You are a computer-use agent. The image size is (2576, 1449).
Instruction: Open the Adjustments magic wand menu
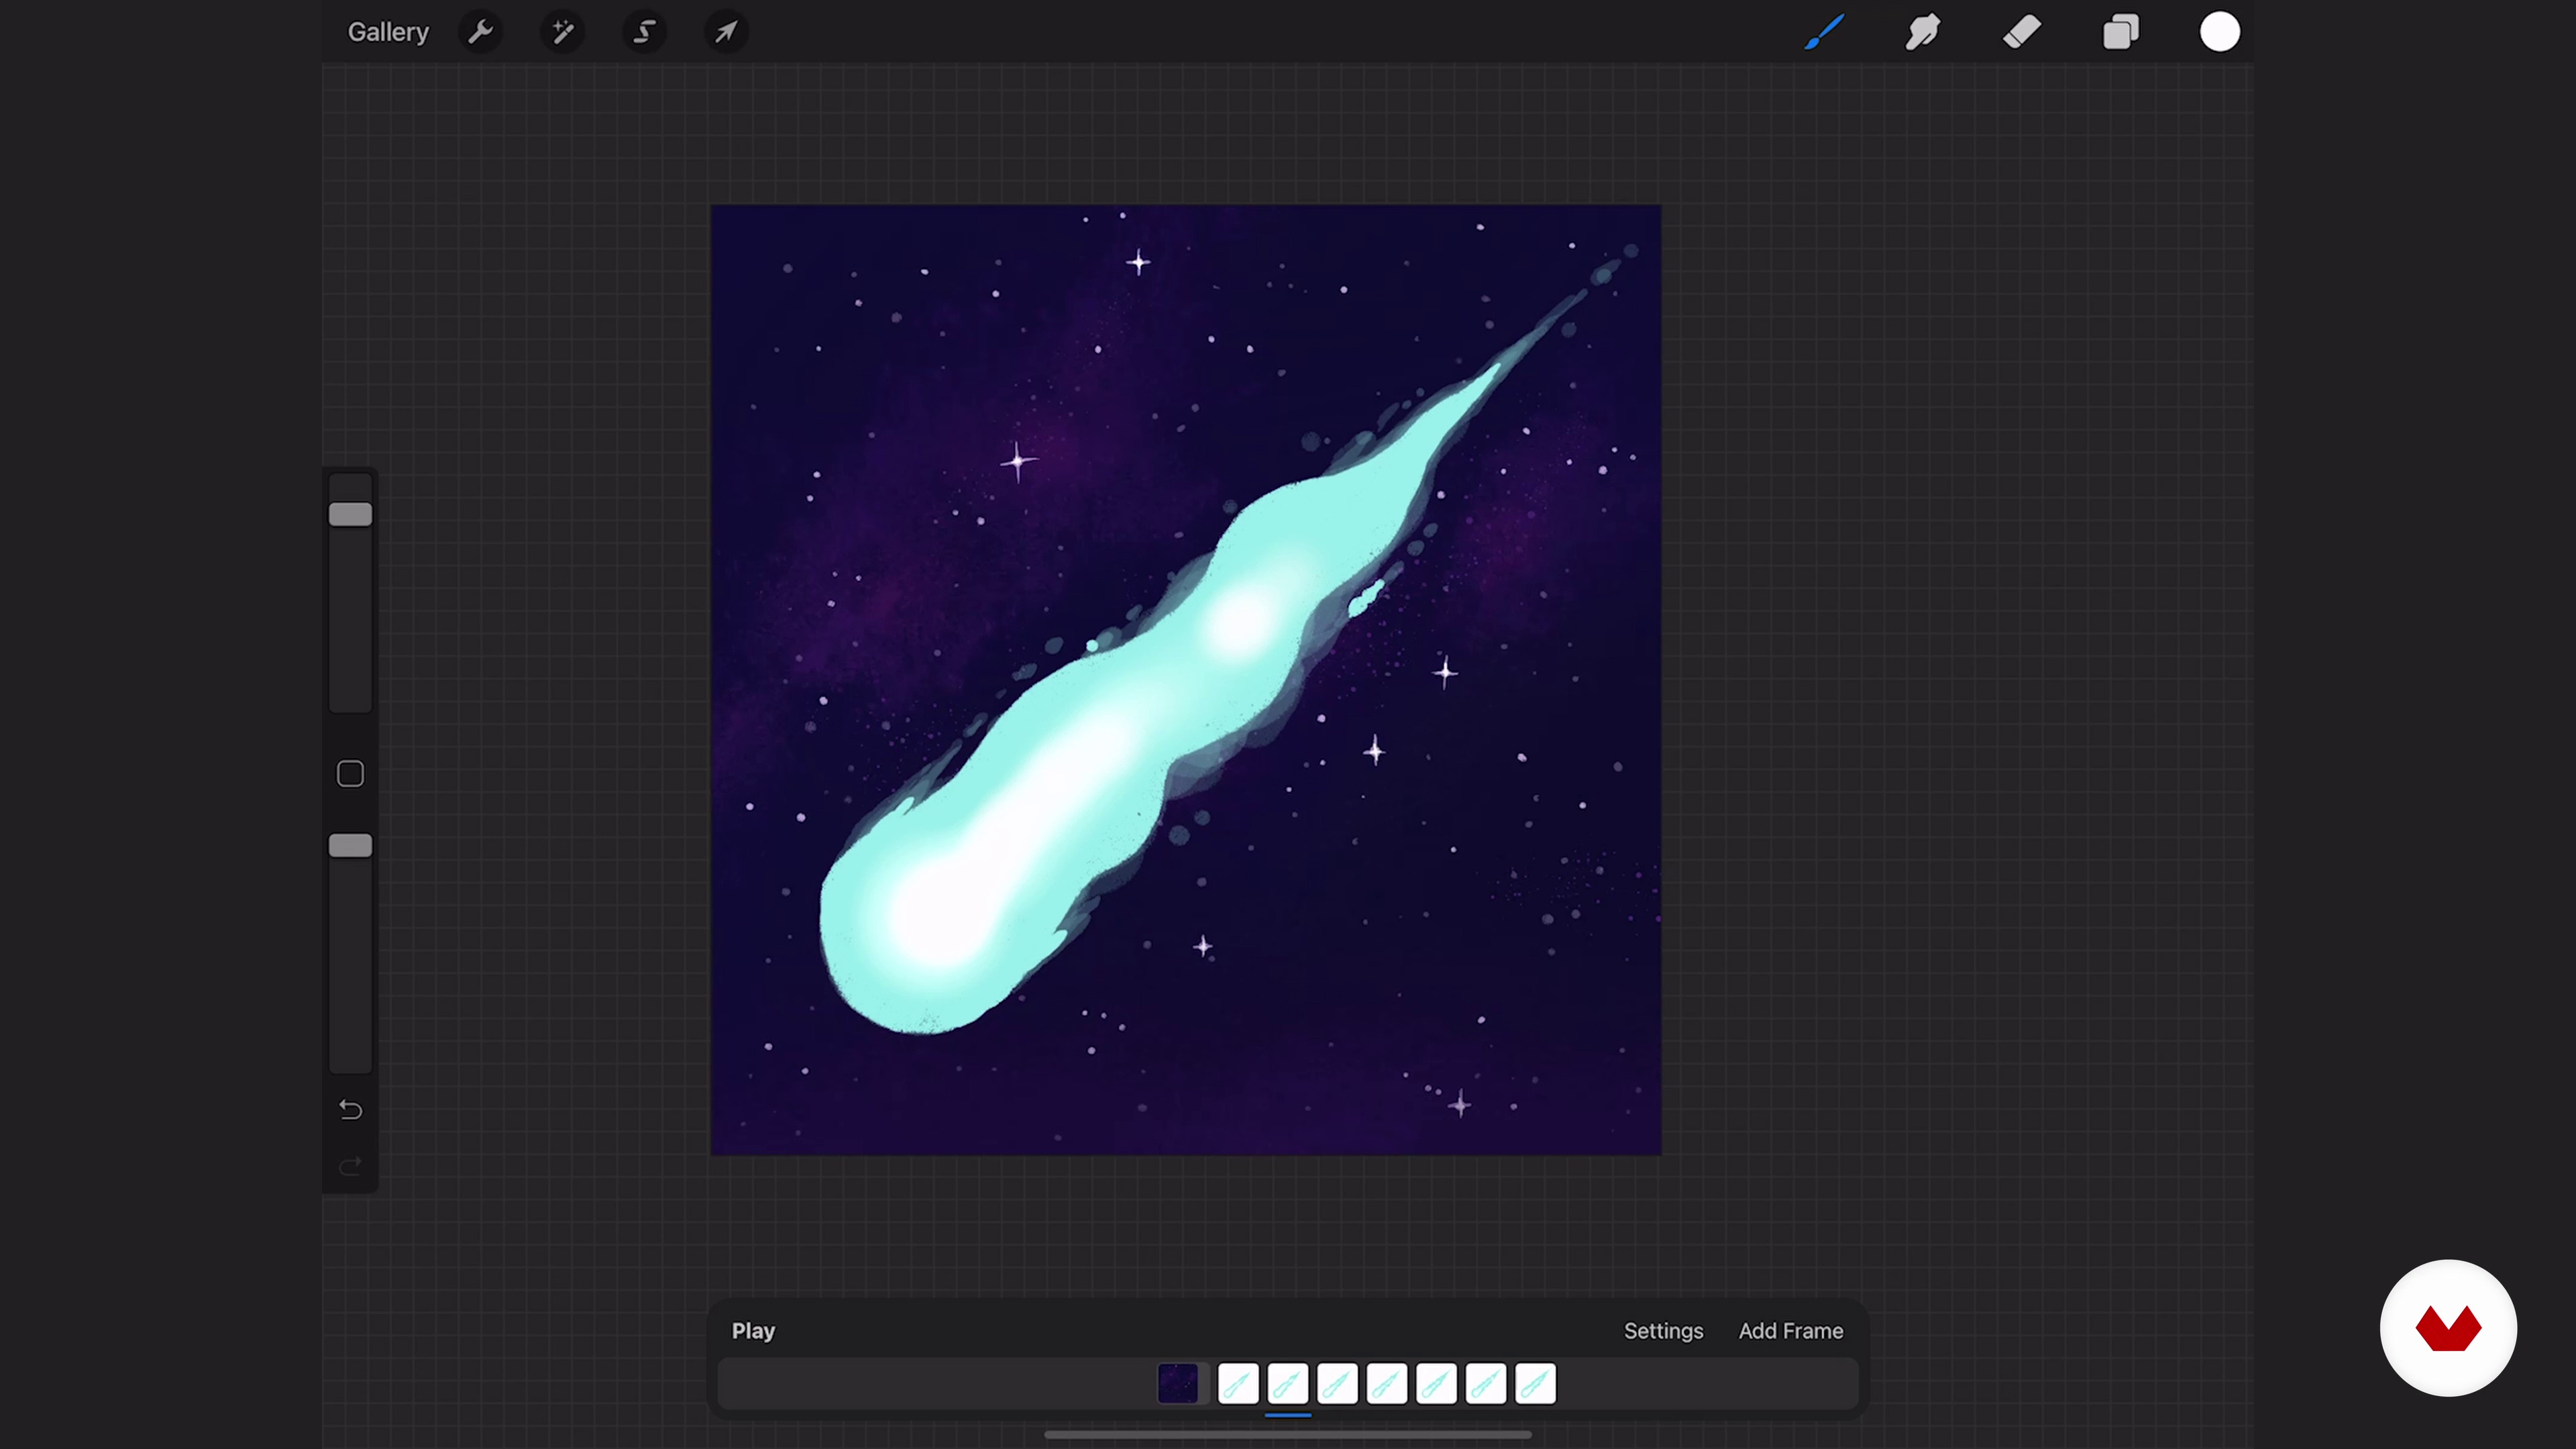click(x=563, y=32)
